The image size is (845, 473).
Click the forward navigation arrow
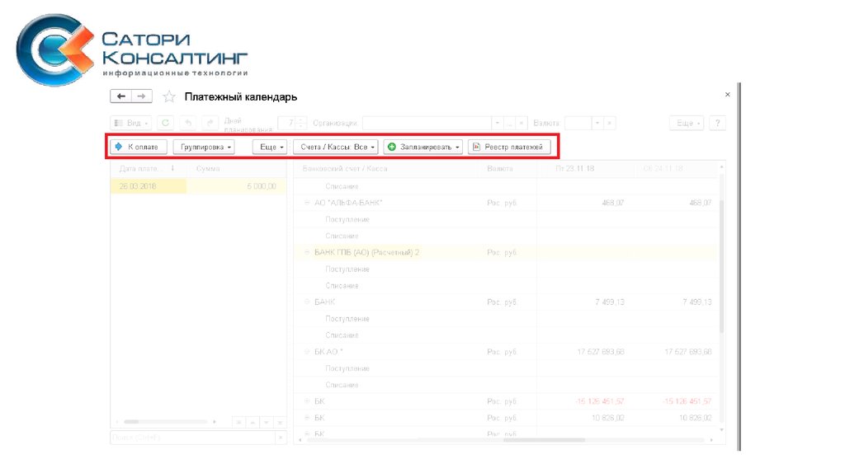click(x=142, y=96)
